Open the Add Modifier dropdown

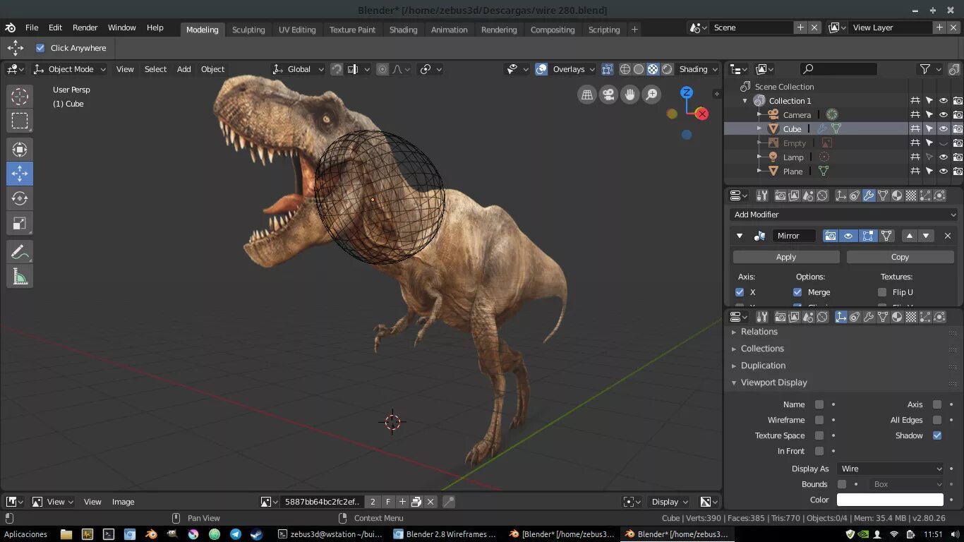pyautogui.click(x=844, y=215)
